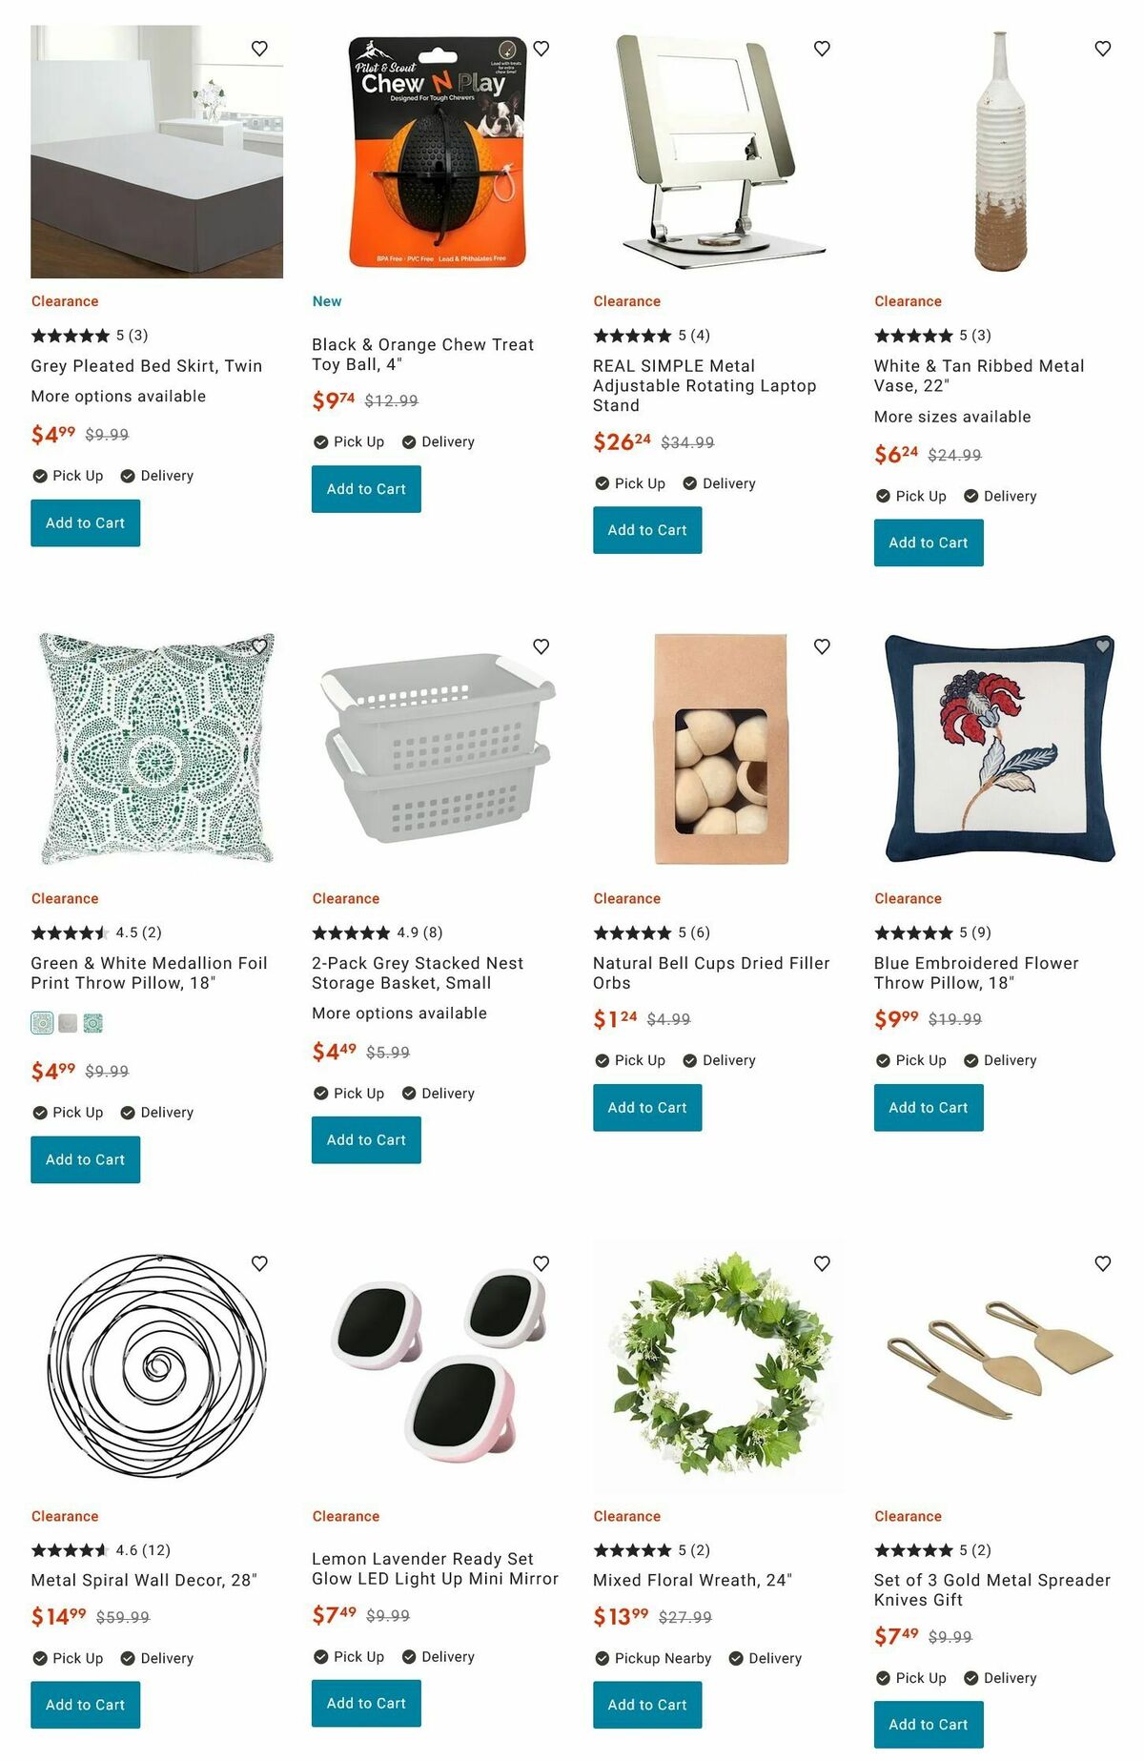
Task: Click rating stars of Storage Basket
Action: pos(351,932)
